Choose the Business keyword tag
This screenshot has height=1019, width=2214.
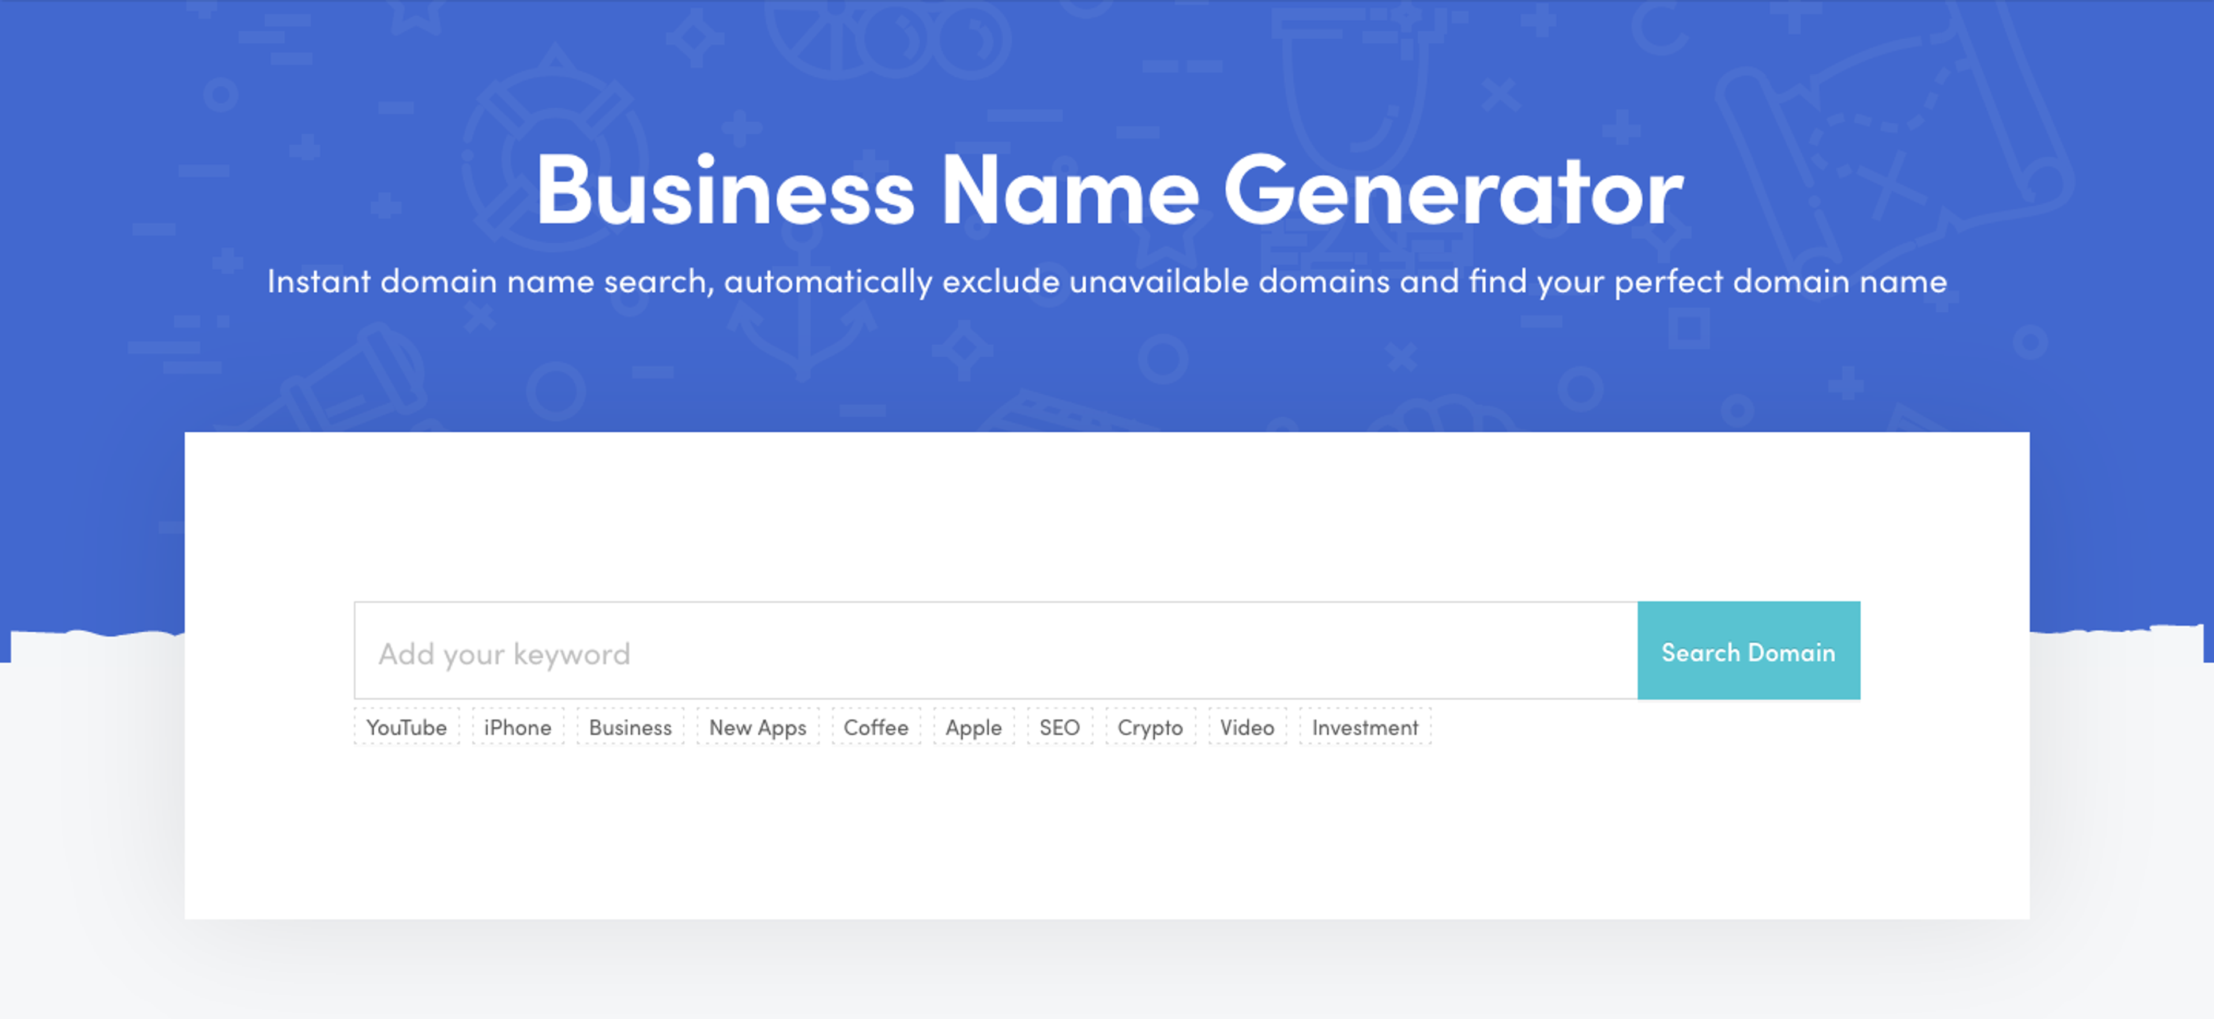pyautogui.click(x=630, y=727)
